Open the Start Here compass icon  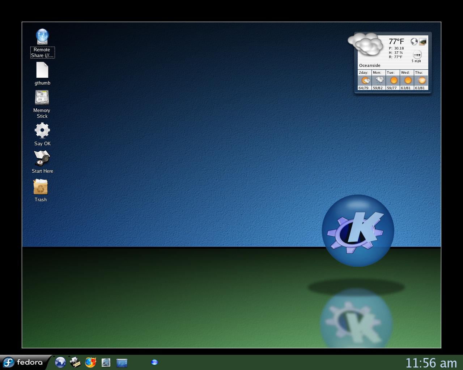click(x=42, y=158)
